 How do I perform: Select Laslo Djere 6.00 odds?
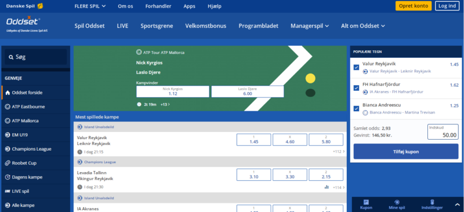248,92
